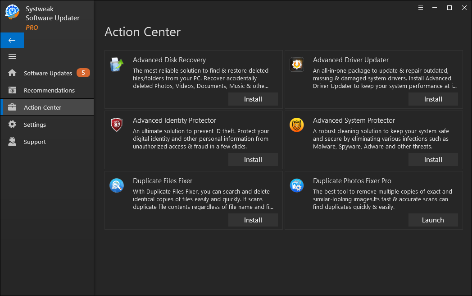This screenshot has height=296, width=472.
Task: Install Duplicate Files Fixer
Action: click(x=253, y=220)
